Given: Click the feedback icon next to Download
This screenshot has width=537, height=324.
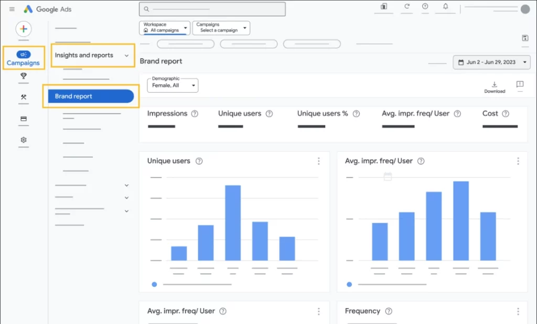Looking at the screenshot, I should pyautogui.click(x=520, y=84).
